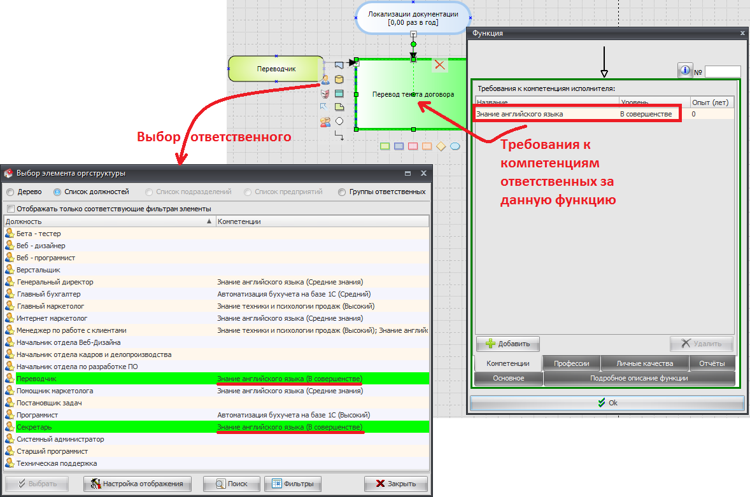Click the teal window screen icon

tap(339, 94)
